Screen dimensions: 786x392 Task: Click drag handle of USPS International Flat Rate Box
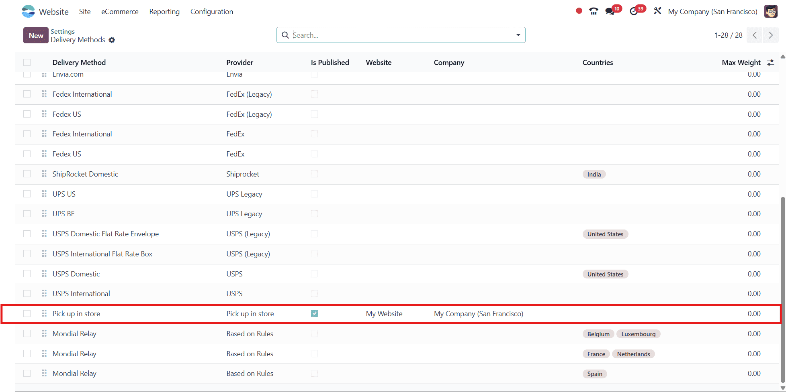click(x=44, y=254)
